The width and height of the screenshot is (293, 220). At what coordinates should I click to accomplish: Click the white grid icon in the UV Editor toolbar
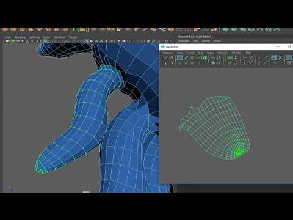pos(236,58)
